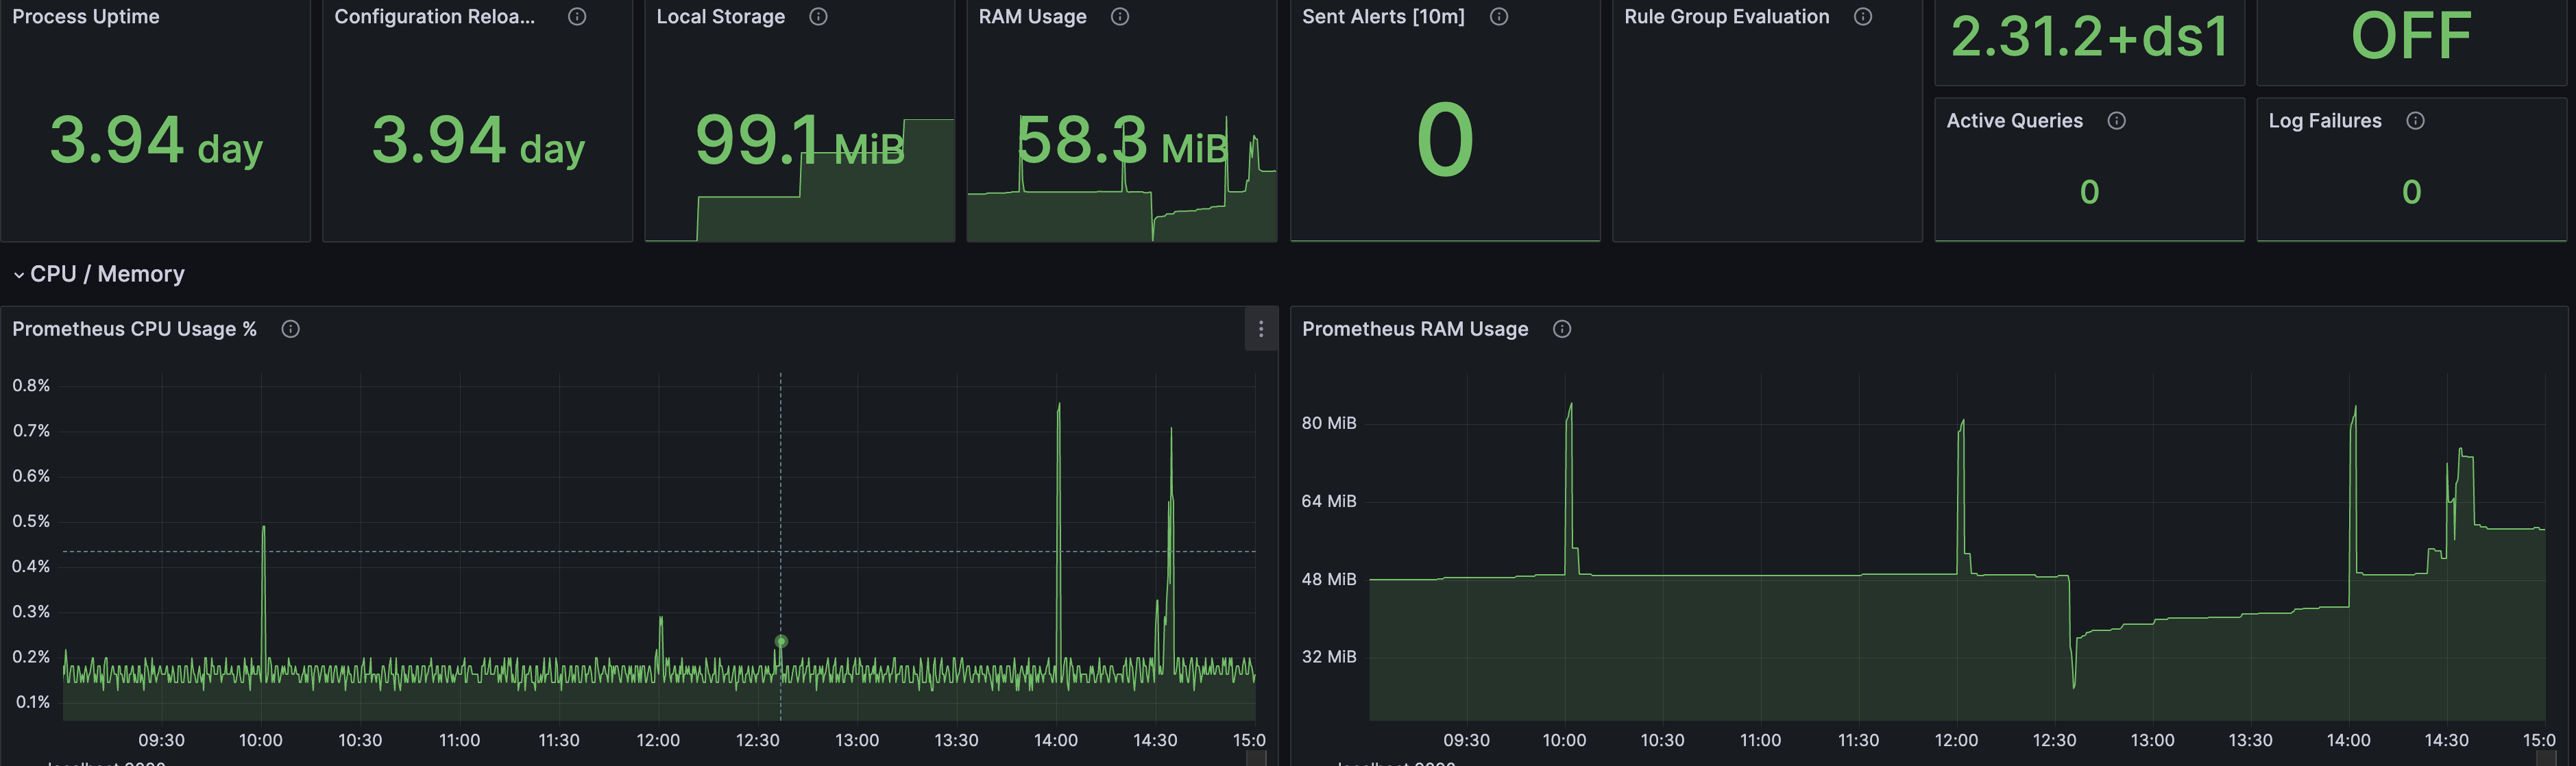Screen dimensions: 2576x766
Task: Click the Log Failures info icon
Action: point(2415,121)
